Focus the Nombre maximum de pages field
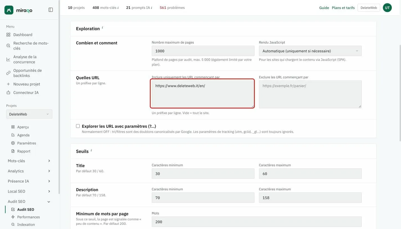Screen dimensions: 401x229 [x=203, y=51]
